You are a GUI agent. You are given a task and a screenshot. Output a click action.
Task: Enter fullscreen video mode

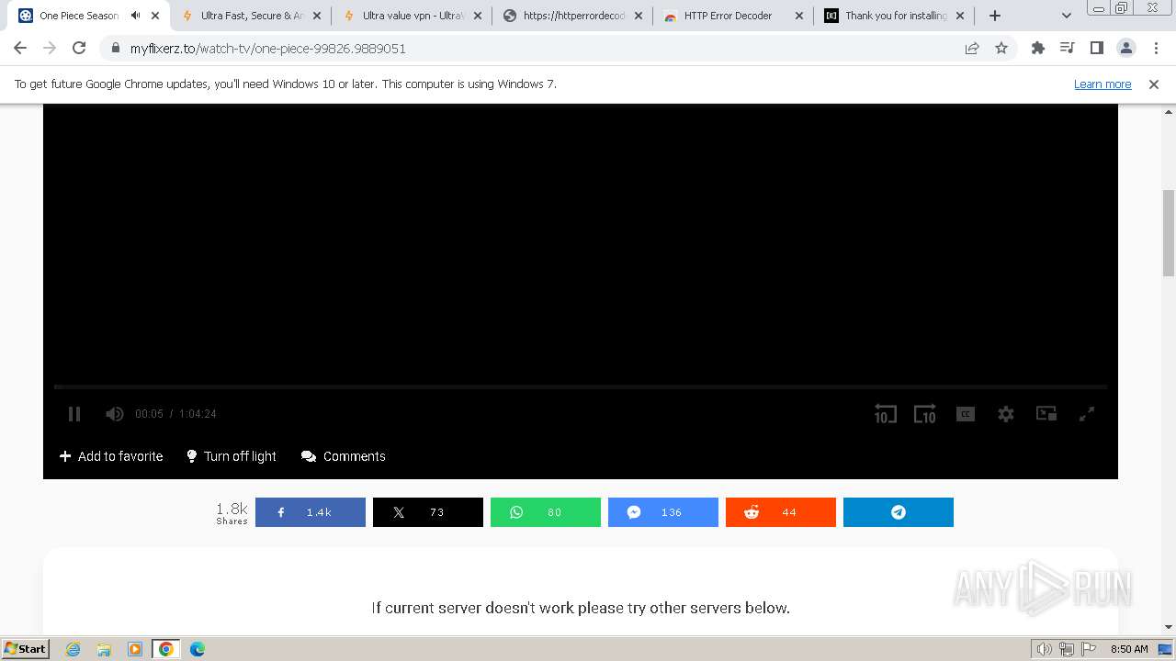click(1087, 414)
